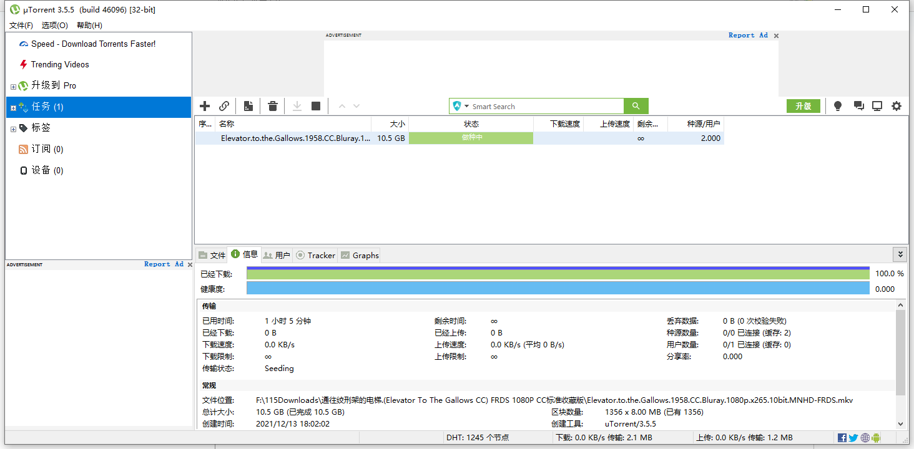914x449 pixels.
Task: Focus the Smart Search input field
Action: pyautogui.click(x=547, y=106)
